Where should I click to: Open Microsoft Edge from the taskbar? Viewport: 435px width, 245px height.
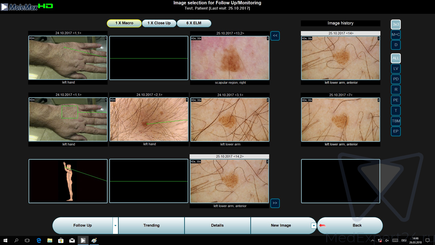coord(39,240)
